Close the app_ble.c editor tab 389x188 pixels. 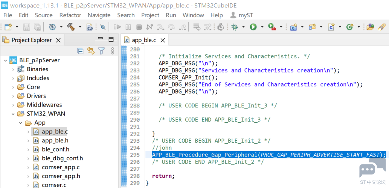[x=163, y=40]
